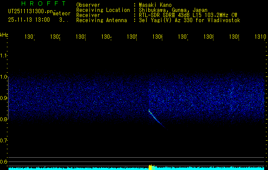Click the 0.7 frequency axis tick
268x170 pixels.
4,140
